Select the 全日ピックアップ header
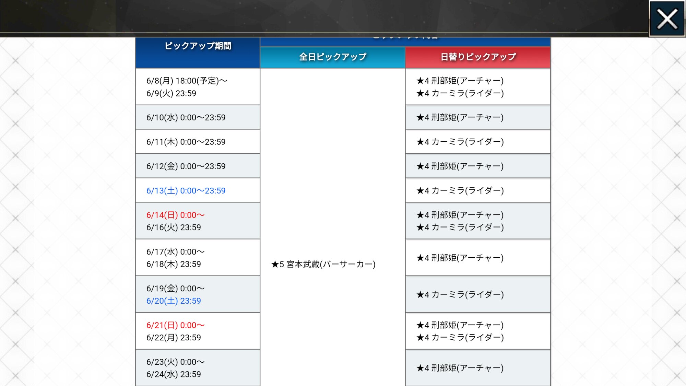This screenshot has height=386, width=686. pos(332,57)
